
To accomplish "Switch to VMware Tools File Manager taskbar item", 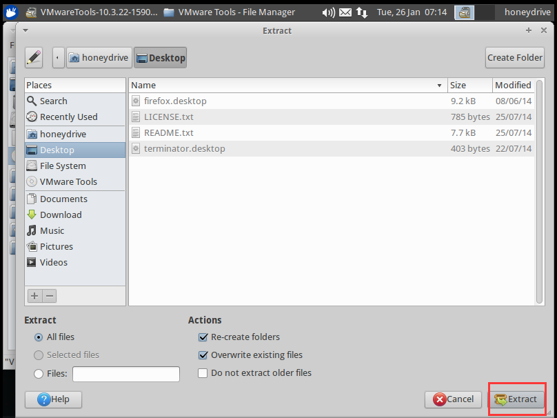I will point(230,12).
